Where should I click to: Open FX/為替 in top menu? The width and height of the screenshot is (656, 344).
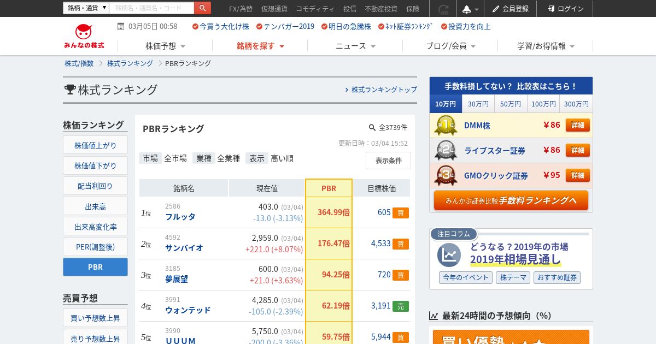tap(241, 9)
